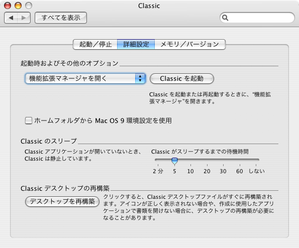
Task: Click the yellow minimize window button
Action: [18, 6]
